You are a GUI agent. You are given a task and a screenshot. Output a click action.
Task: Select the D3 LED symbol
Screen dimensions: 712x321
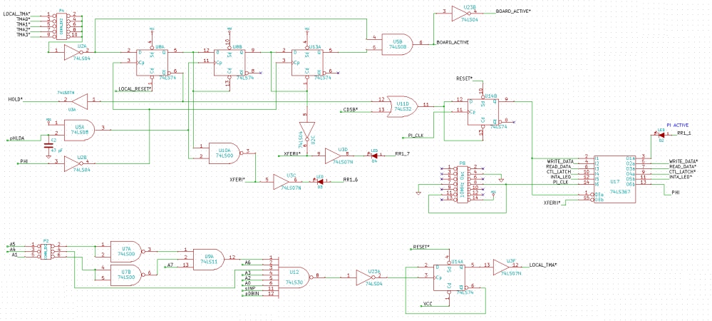point(320,181)
